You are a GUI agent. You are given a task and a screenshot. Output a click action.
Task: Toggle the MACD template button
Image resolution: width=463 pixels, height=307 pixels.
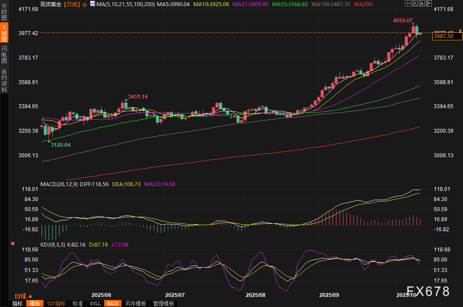(x=113, y=303)
